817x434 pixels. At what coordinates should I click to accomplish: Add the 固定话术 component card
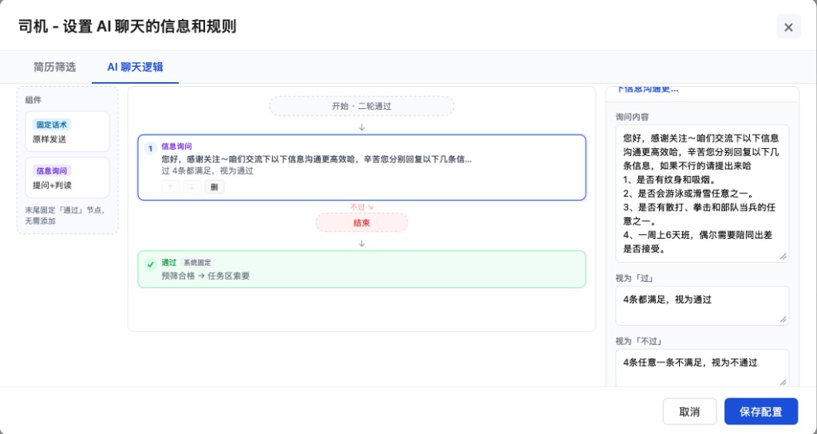click(x=67, y=131)
